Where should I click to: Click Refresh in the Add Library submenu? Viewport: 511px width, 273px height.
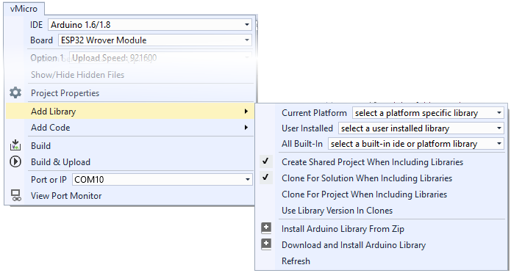296,261
